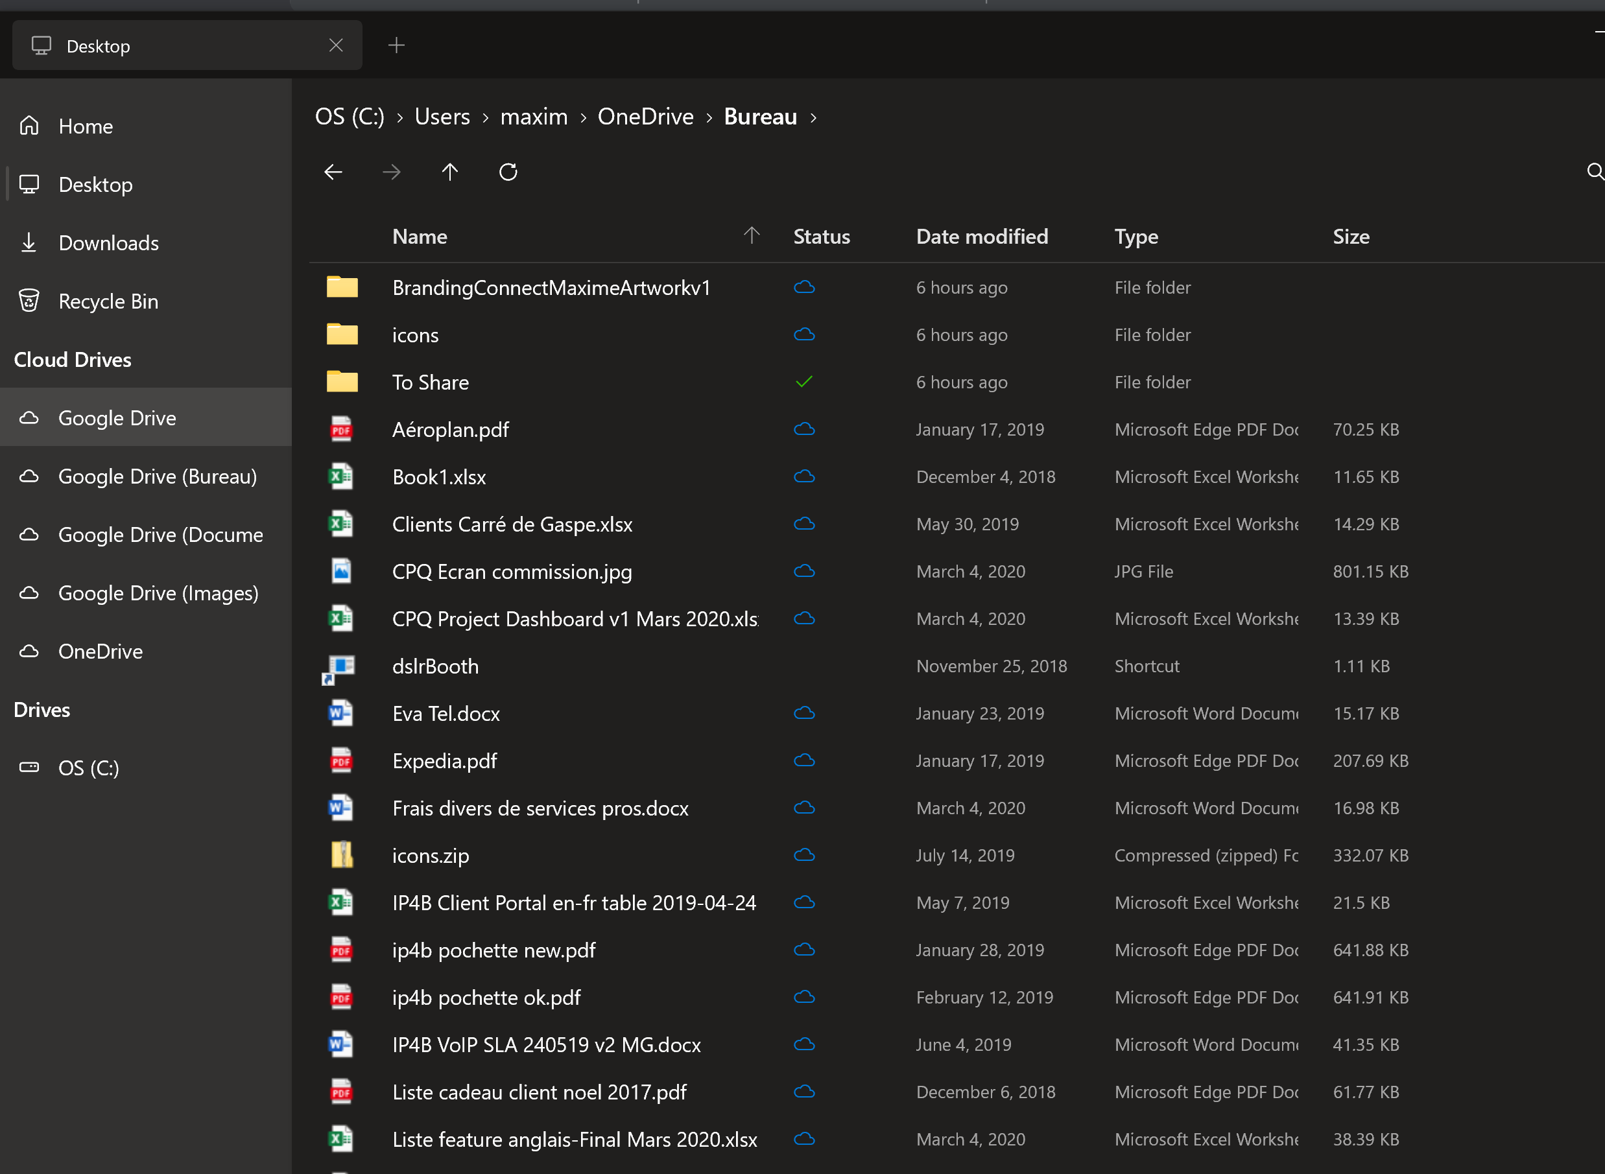This screenshot has height=1174, width=1605.
Task: Go up one folder level arrow
Action: point(450,172)
